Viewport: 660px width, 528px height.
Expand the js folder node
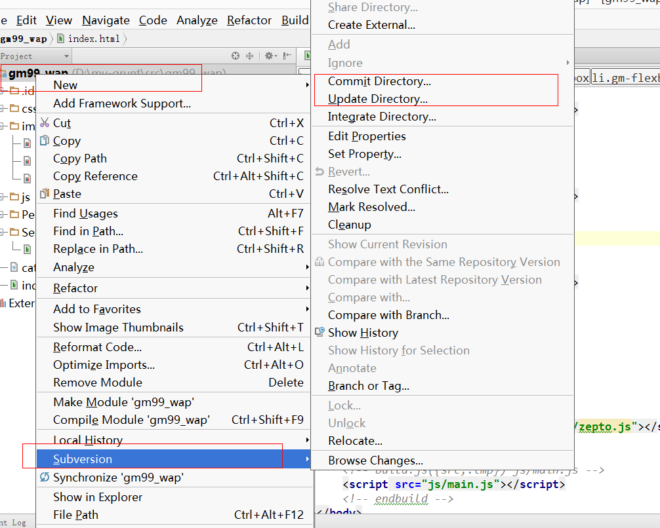pos(3,197)
